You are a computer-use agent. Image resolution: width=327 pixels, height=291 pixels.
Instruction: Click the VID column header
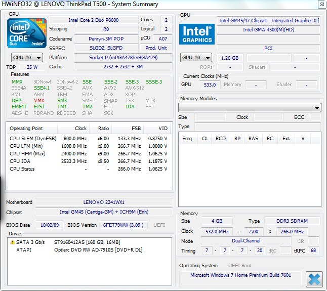(x=157, y=128)
